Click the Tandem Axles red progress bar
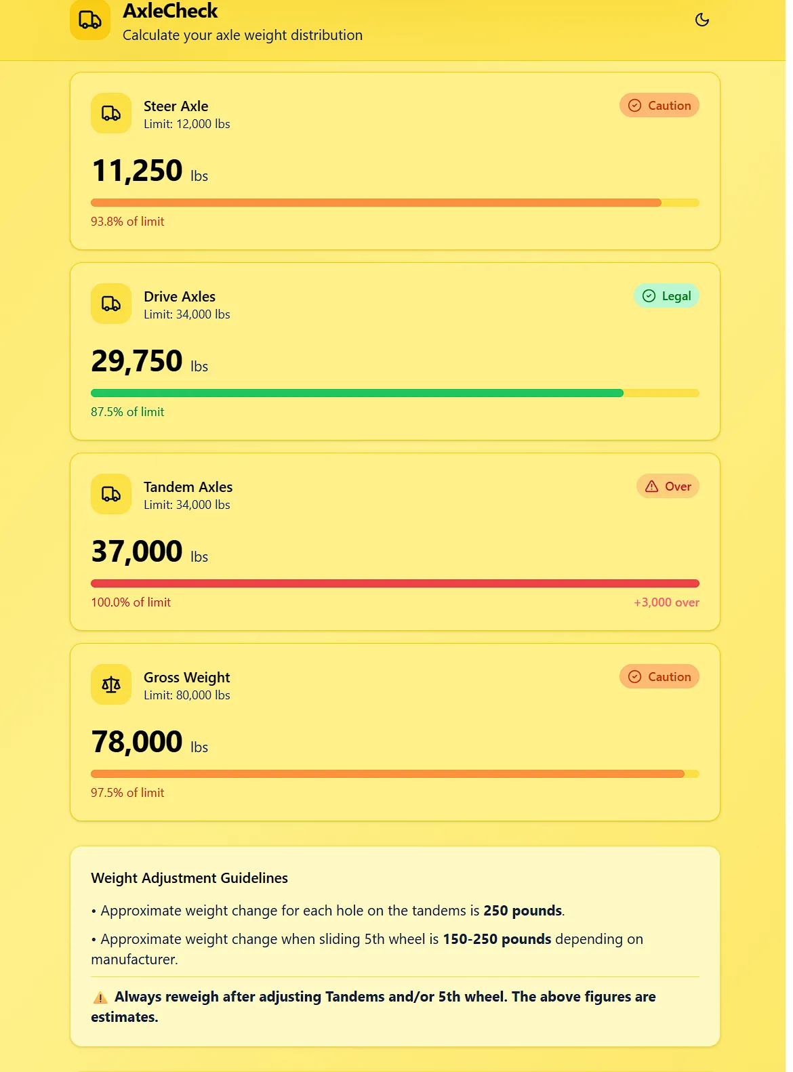This screenshot has width=793, height=1072. pyautogui.click(x=394, y=583)
